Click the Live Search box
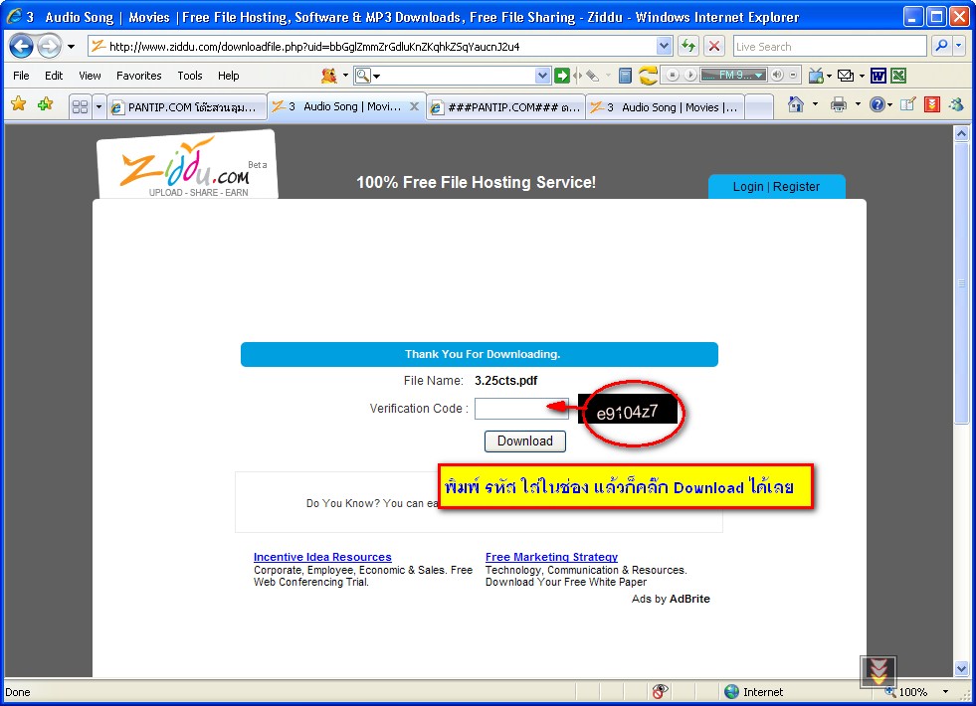Viewport: 976px width, 706px height. pyautogui.click(x=830, y=46)
